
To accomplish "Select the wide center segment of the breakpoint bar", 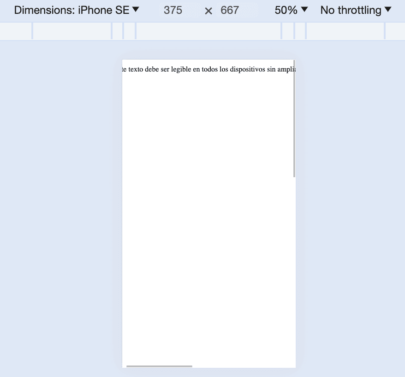I will click(x=208, y=31).
